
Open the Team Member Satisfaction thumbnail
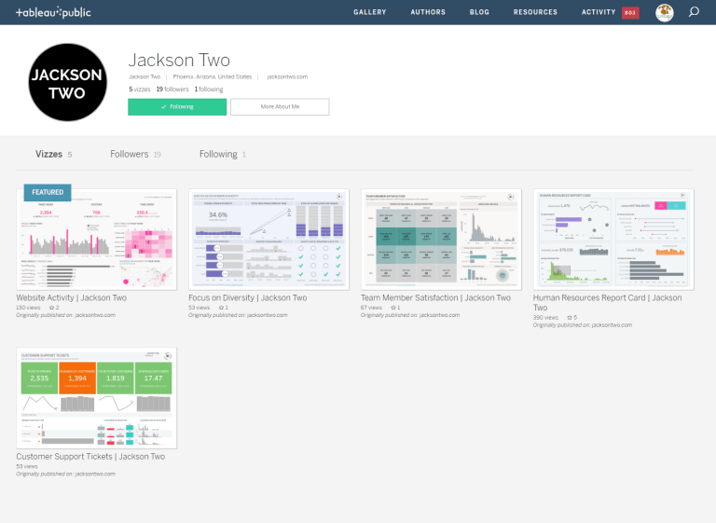441,240
